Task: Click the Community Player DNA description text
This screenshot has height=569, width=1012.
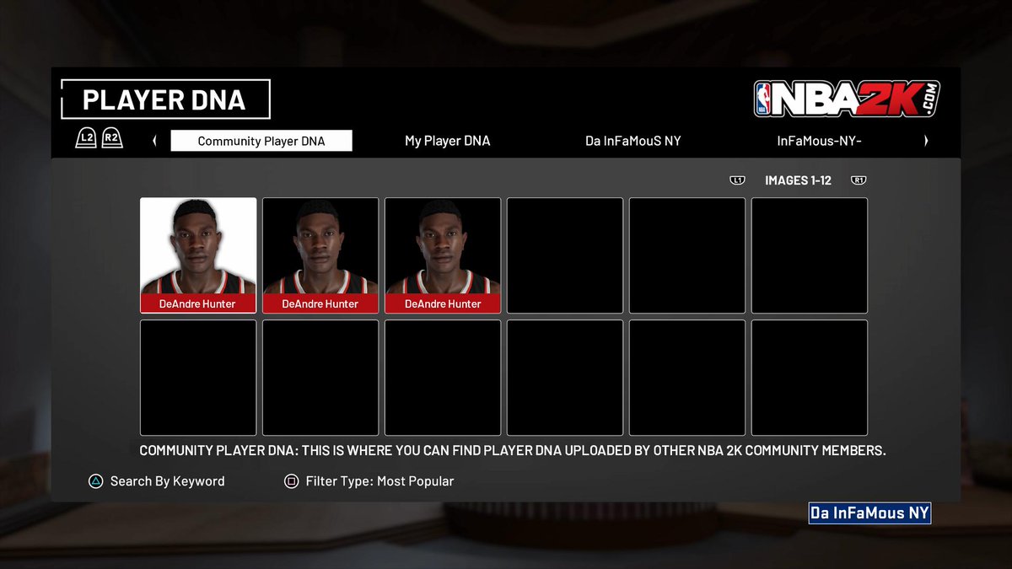Action: pos(513,450)
